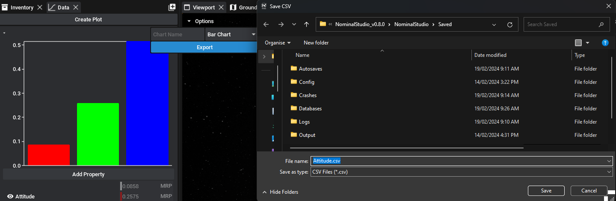
Task: Open the Ground tab
Action: 243,7
